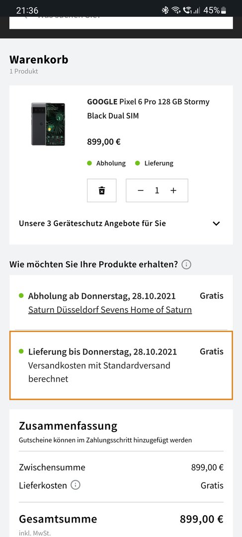Select Lieferung bis Donnerstag delivery option
242x537 pixels.
coord(121,365)
